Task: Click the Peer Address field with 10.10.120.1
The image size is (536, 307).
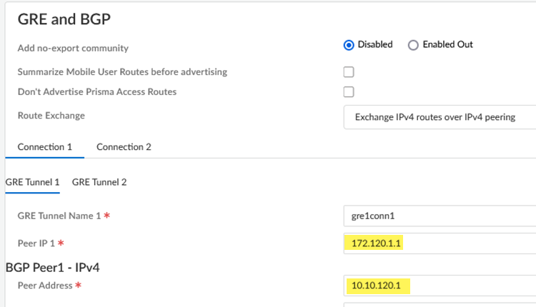Action: tap(439, 286)
